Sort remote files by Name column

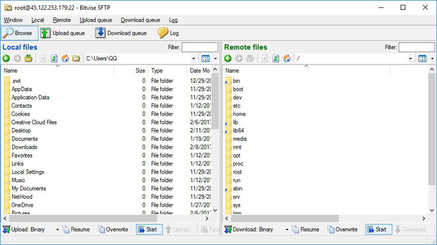tap(307, 71)
